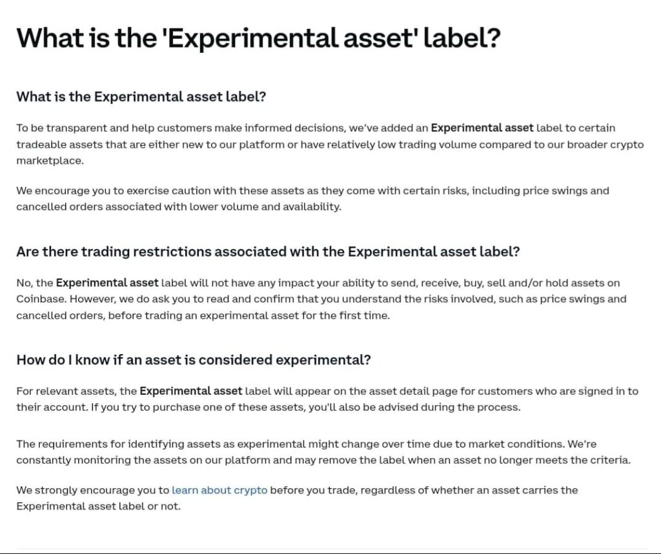Click the paragraph beginning 'The requirements for identifying assets'
The image size is (661, 554).
tap(324, 452)
